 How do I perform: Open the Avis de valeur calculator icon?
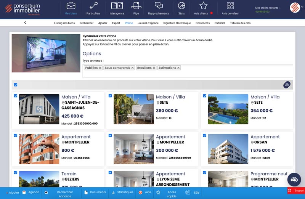click(x=230, y=6)
